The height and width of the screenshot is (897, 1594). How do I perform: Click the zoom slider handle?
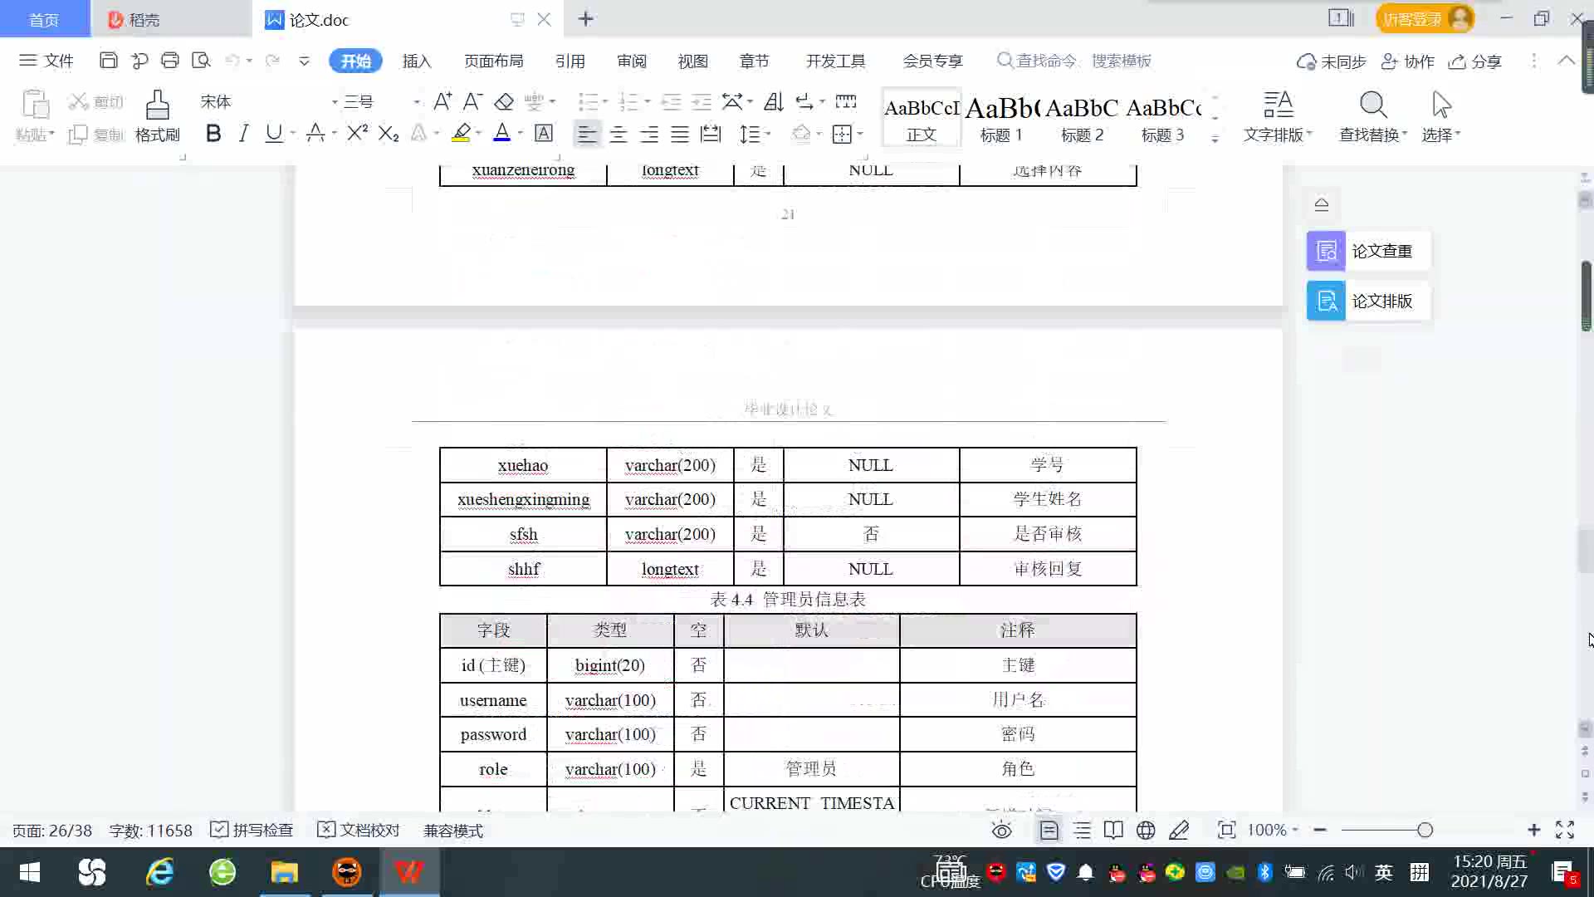1425,830
